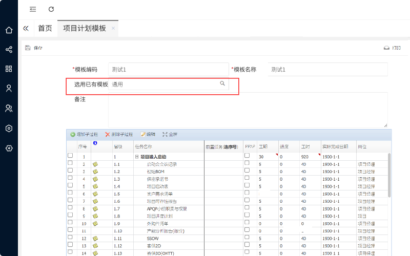Collapse tabs with double-chevron arrow
This screenshot has width=410, height=256.
click(26, 28)
